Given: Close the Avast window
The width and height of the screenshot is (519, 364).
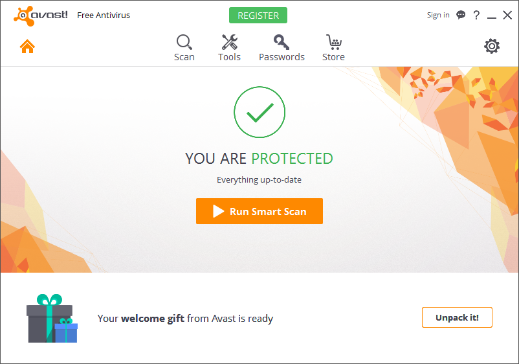Looking at the screenshot, I should click(x=507, y=15).
